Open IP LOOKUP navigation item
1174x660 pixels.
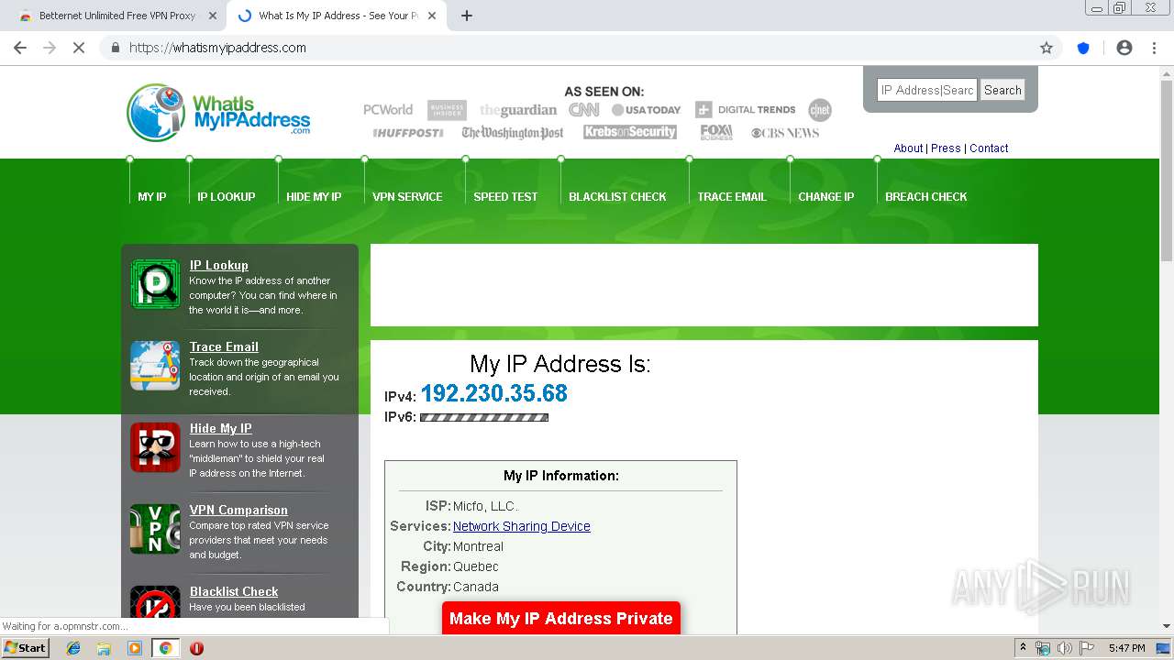(x=227, y=196)
